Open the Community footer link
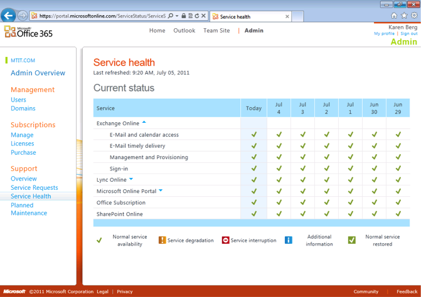This screenshot has height=297, width=421. pyautogui.click(x=366, y=291)
